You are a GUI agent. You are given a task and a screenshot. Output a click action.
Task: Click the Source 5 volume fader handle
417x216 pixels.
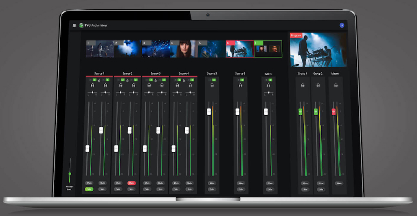coord(209,112)
